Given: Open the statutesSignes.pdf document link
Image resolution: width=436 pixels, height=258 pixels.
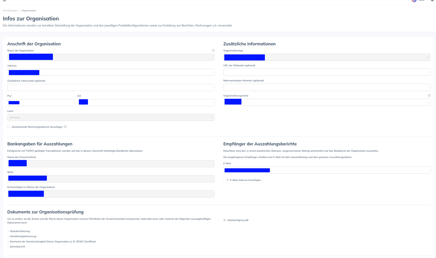Looking at the screenshot, I should [238, 220].
